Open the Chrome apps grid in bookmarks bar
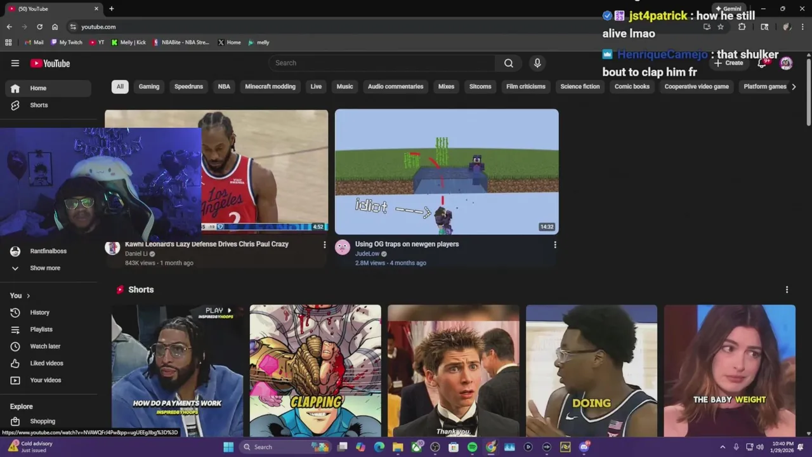812x457 pixels. 8,43
